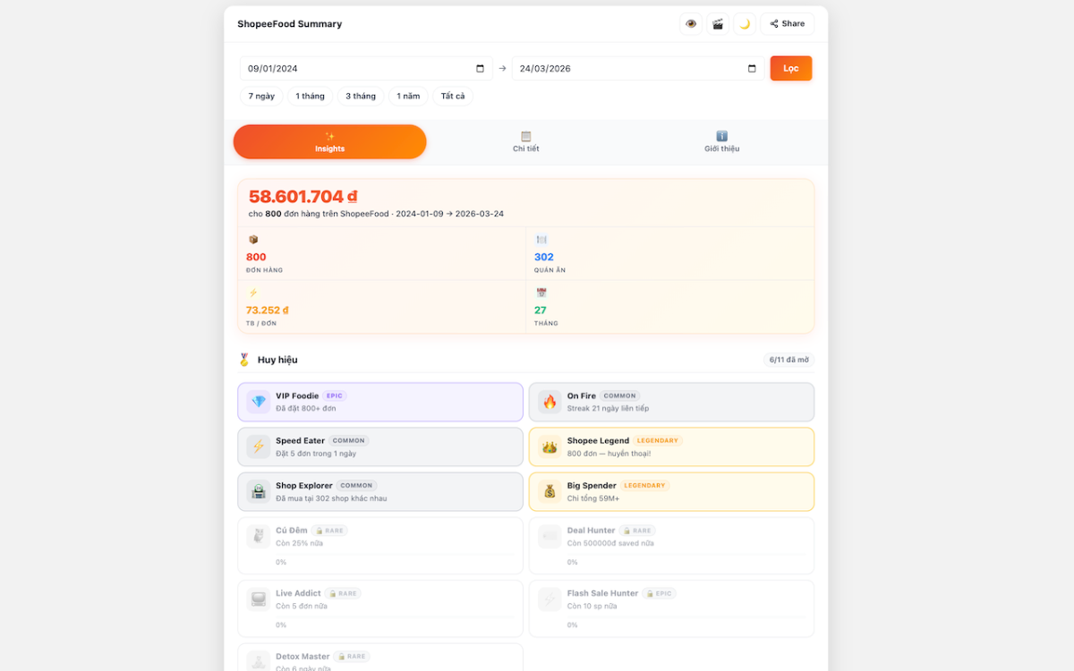
Task: Click the calendar icon above Tháng
Action: tap(541, 293)
